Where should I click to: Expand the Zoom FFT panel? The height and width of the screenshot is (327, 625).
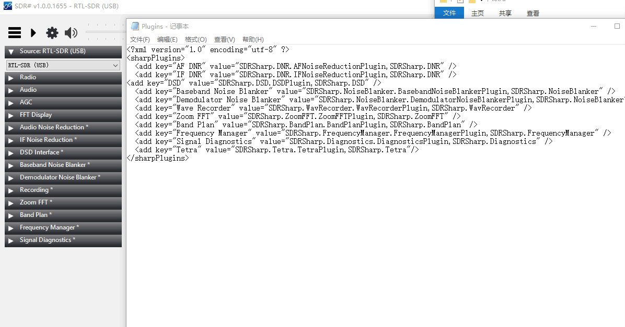tap(63, 203)
